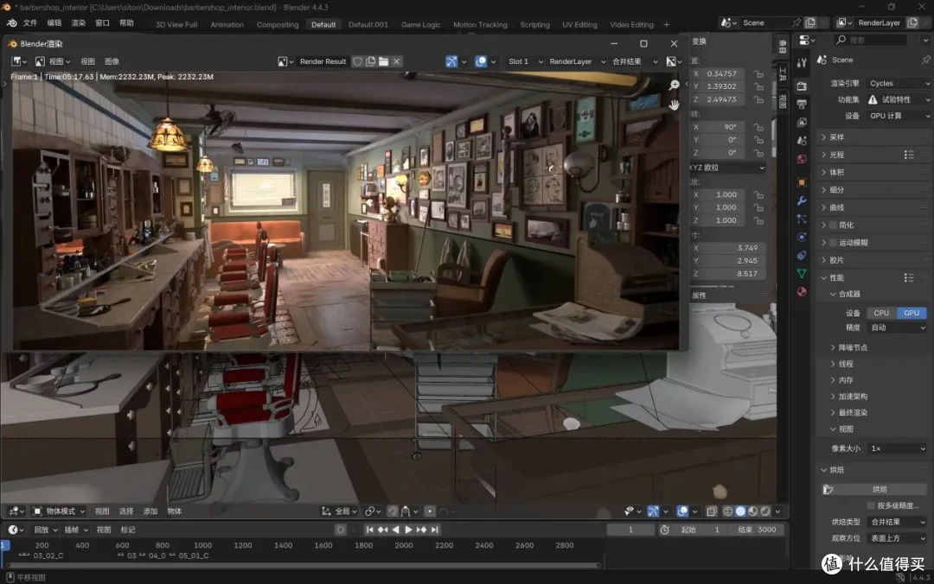This screenshot has width=934, height=584.
Task: Click the 光程 presets list icon
Action: coord(909,155)
